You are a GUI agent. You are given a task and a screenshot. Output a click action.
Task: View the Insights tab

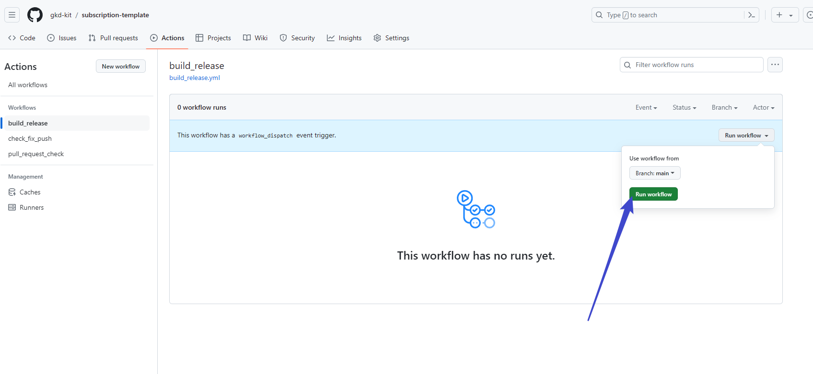pos(344,38)
